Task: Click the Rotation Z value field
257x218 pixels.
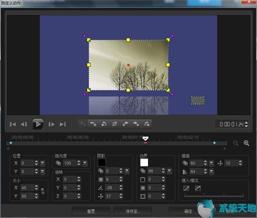Action: pos(70,196)
